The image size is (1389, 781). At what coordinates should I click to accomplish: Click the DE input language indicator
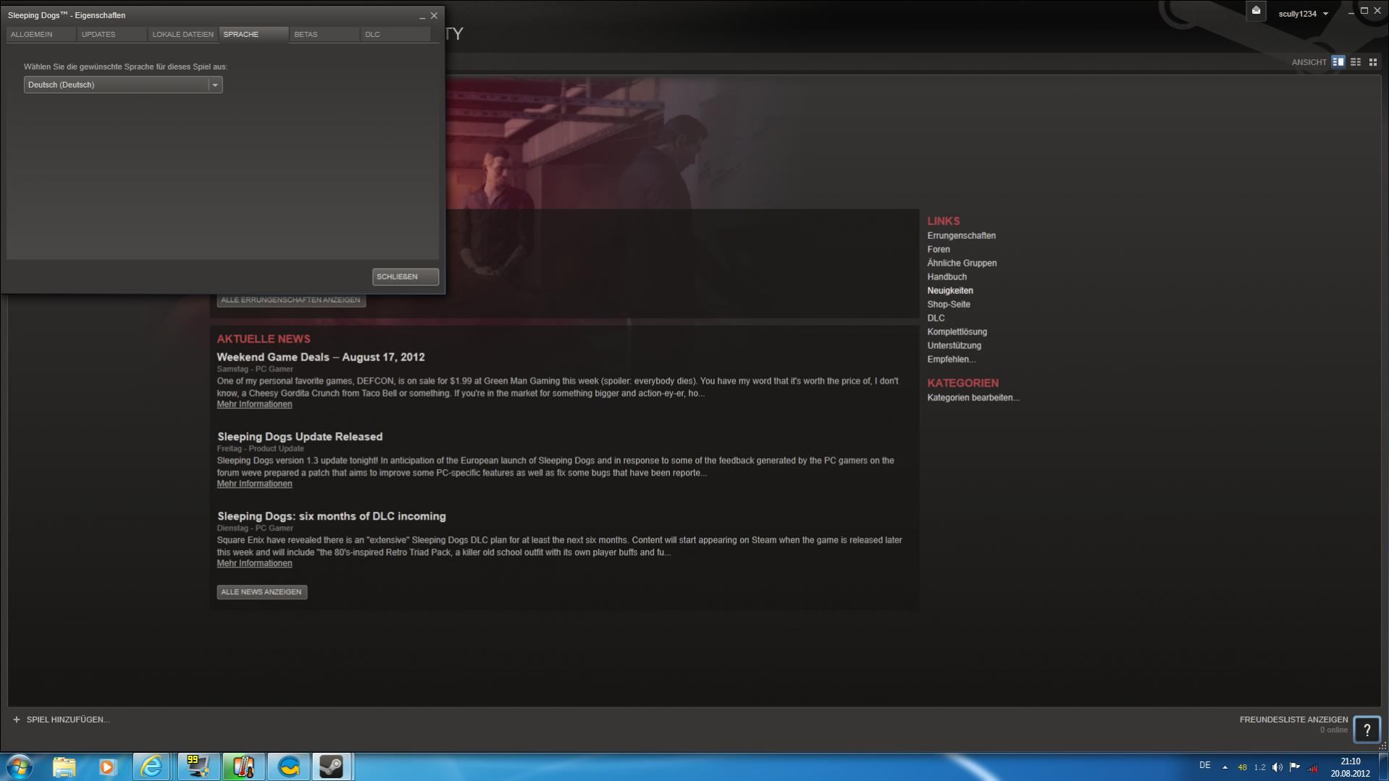pos(1204,766)
